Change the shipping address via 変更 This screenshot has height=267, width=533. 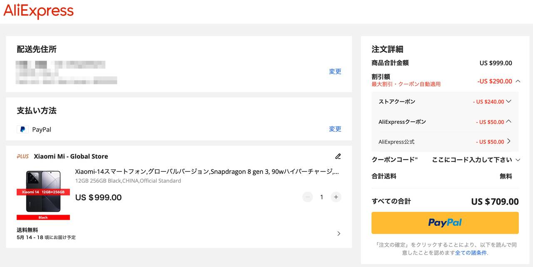point(335,71)
